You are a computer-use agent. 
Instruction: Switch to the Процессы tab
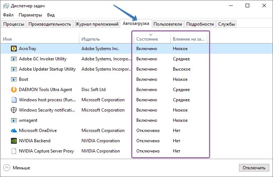pos(14,24)
